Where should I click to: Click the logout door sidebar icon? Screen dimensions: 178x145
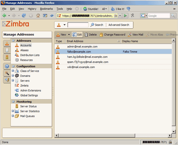pyautogui.click(x=7, y=80)
